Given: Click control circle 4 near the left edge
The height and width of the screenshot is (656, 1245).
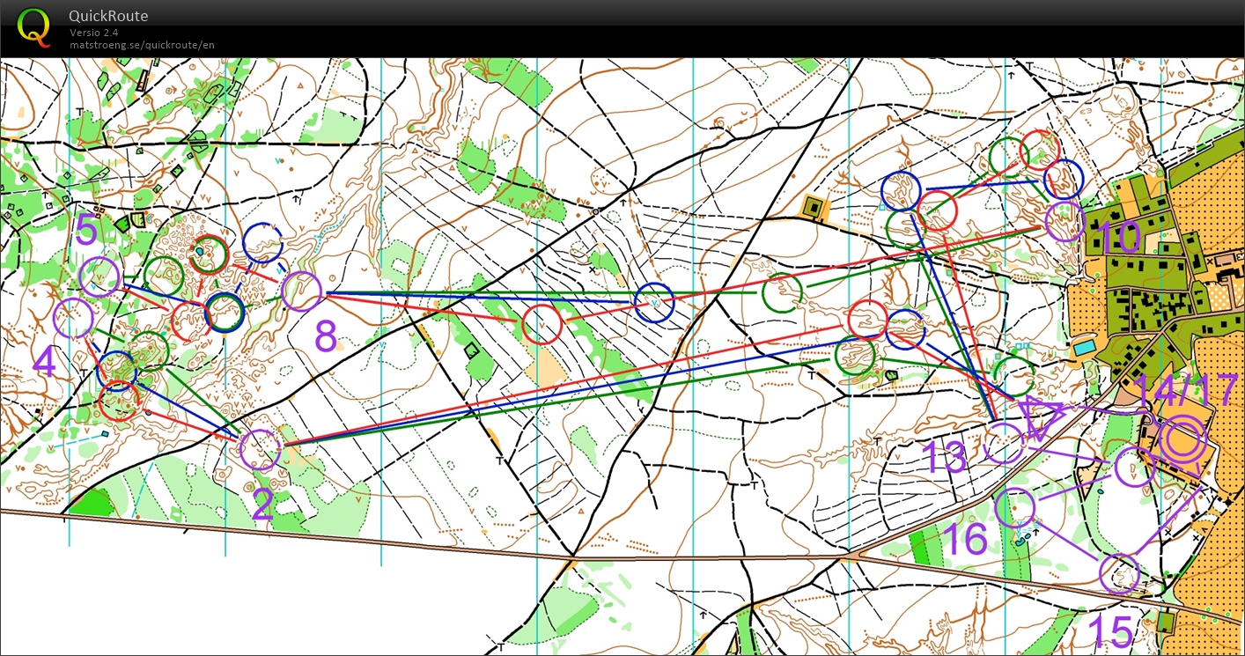Looking at the screenshot, I should pos(75,317).
